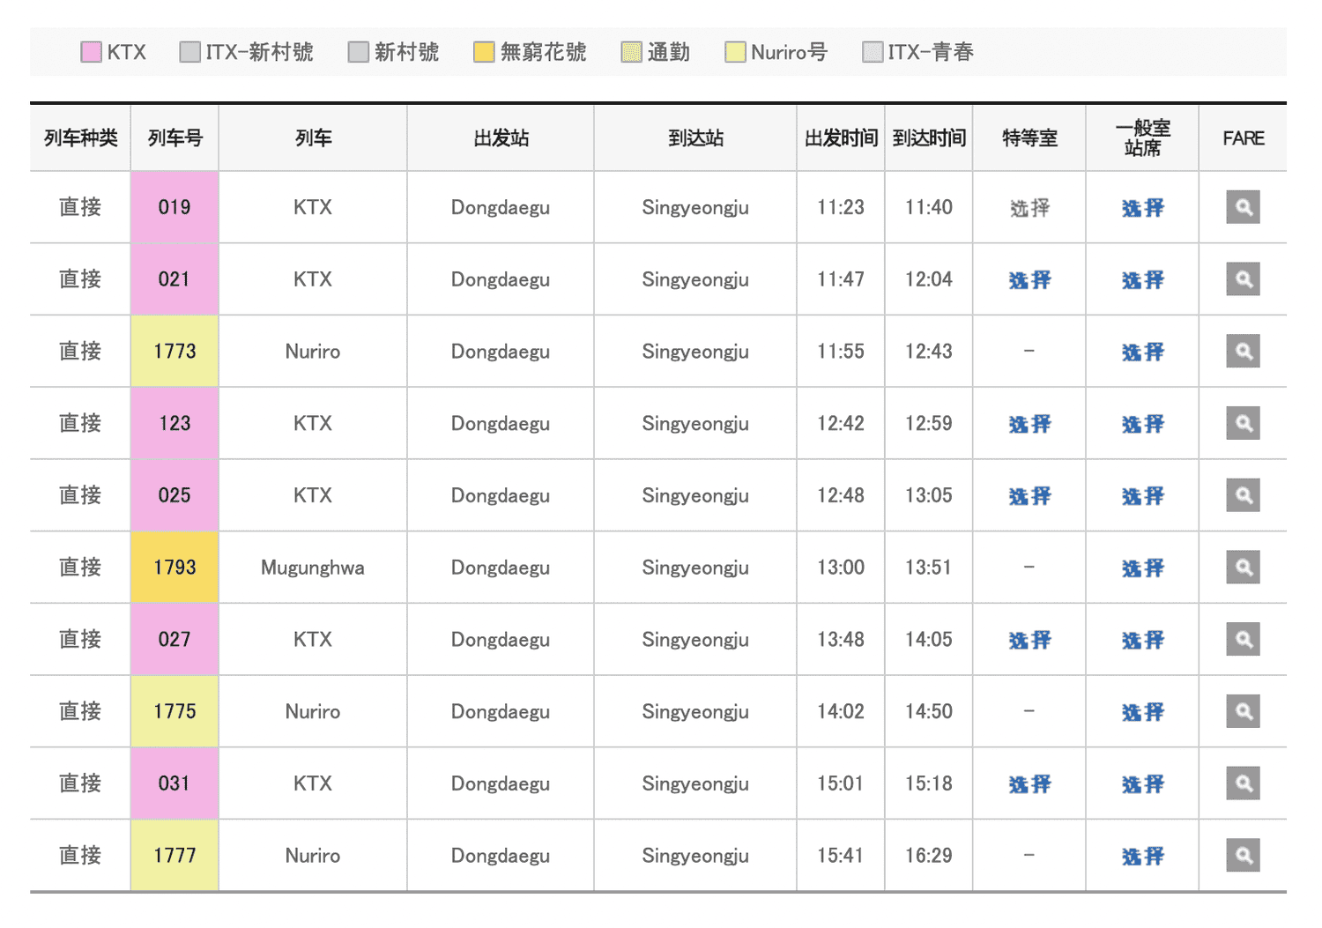The image size is (1322, 928).
Task: Click the 特等室 column header
Action: point(1029,138)
